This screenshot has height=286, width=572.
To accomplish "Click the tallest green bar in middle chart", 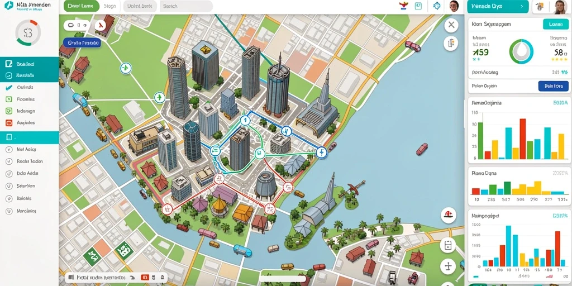I will click(x=507, y=188).
